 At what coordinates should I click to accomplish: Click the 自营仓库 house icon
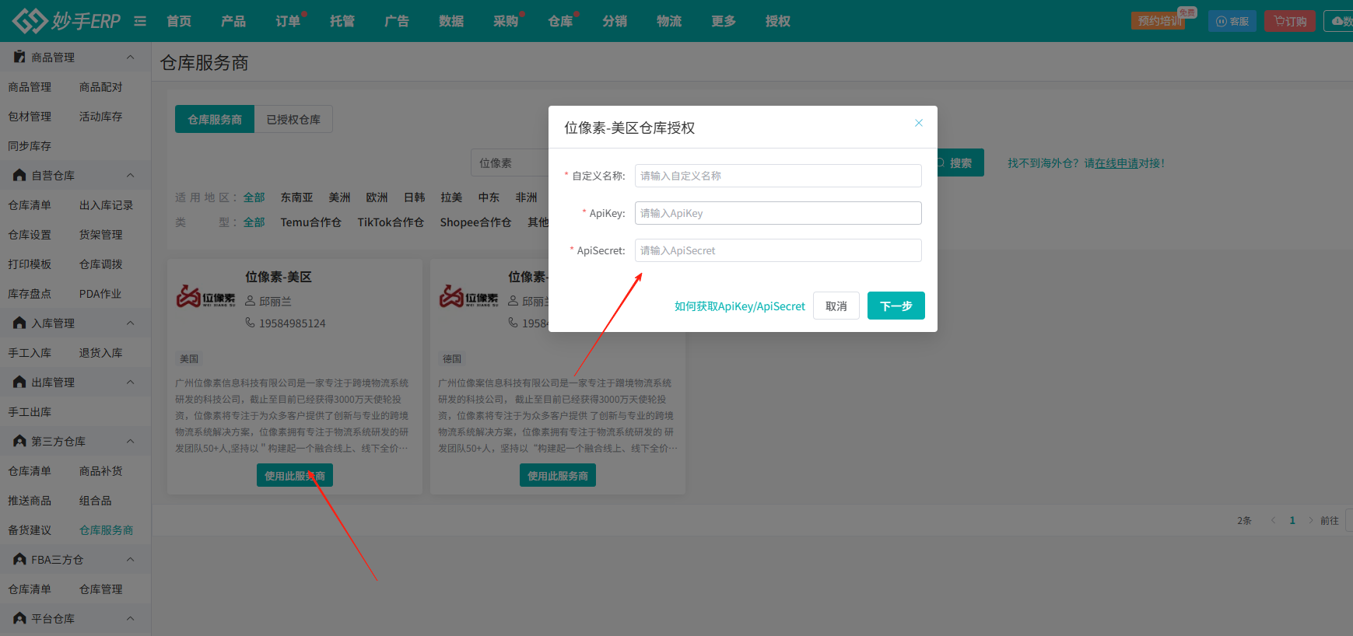click(x=19, y=175)
